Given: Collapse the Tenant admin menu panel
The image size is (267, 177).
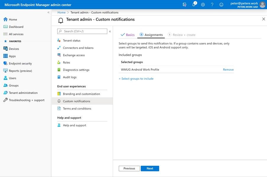Looking at the screenshot, I should [x=110, y=31].
